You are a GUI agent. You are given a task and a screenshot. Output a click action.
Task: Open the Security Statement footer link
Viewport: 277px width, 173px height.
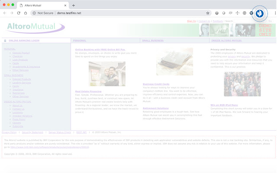coord(32,132)
